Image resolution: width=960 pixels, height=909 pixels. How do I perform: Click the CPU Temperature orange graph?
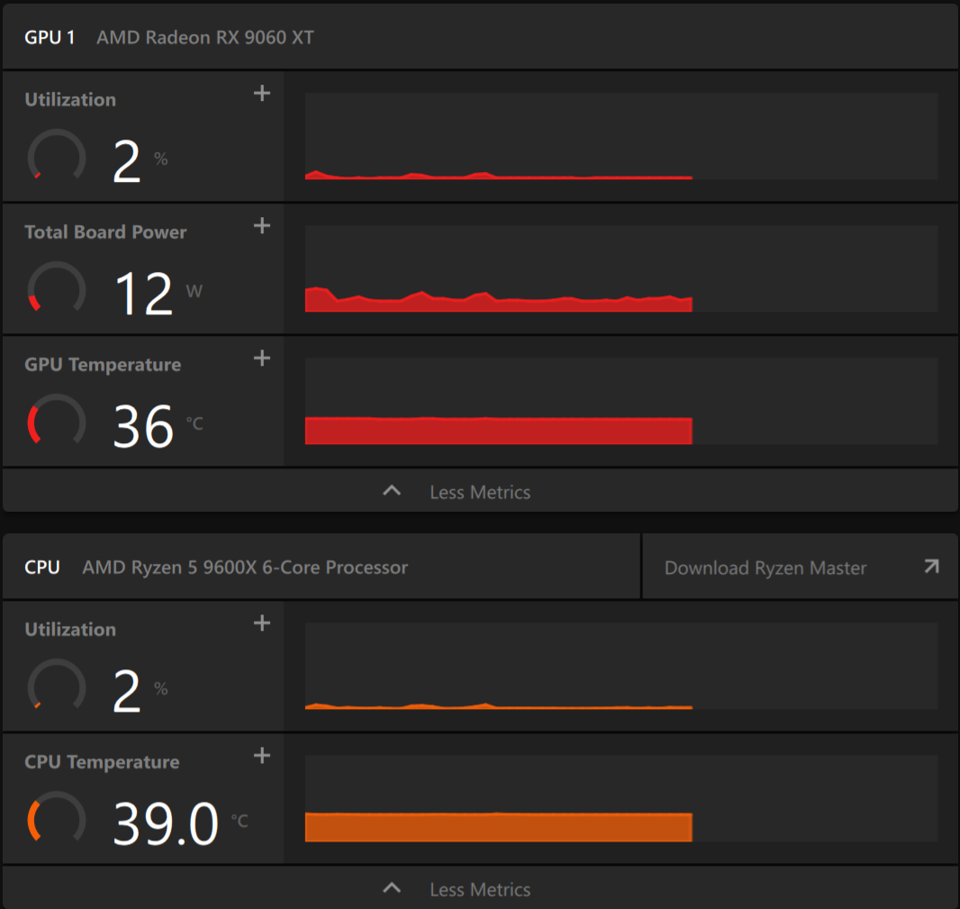[x=620, y=798]
